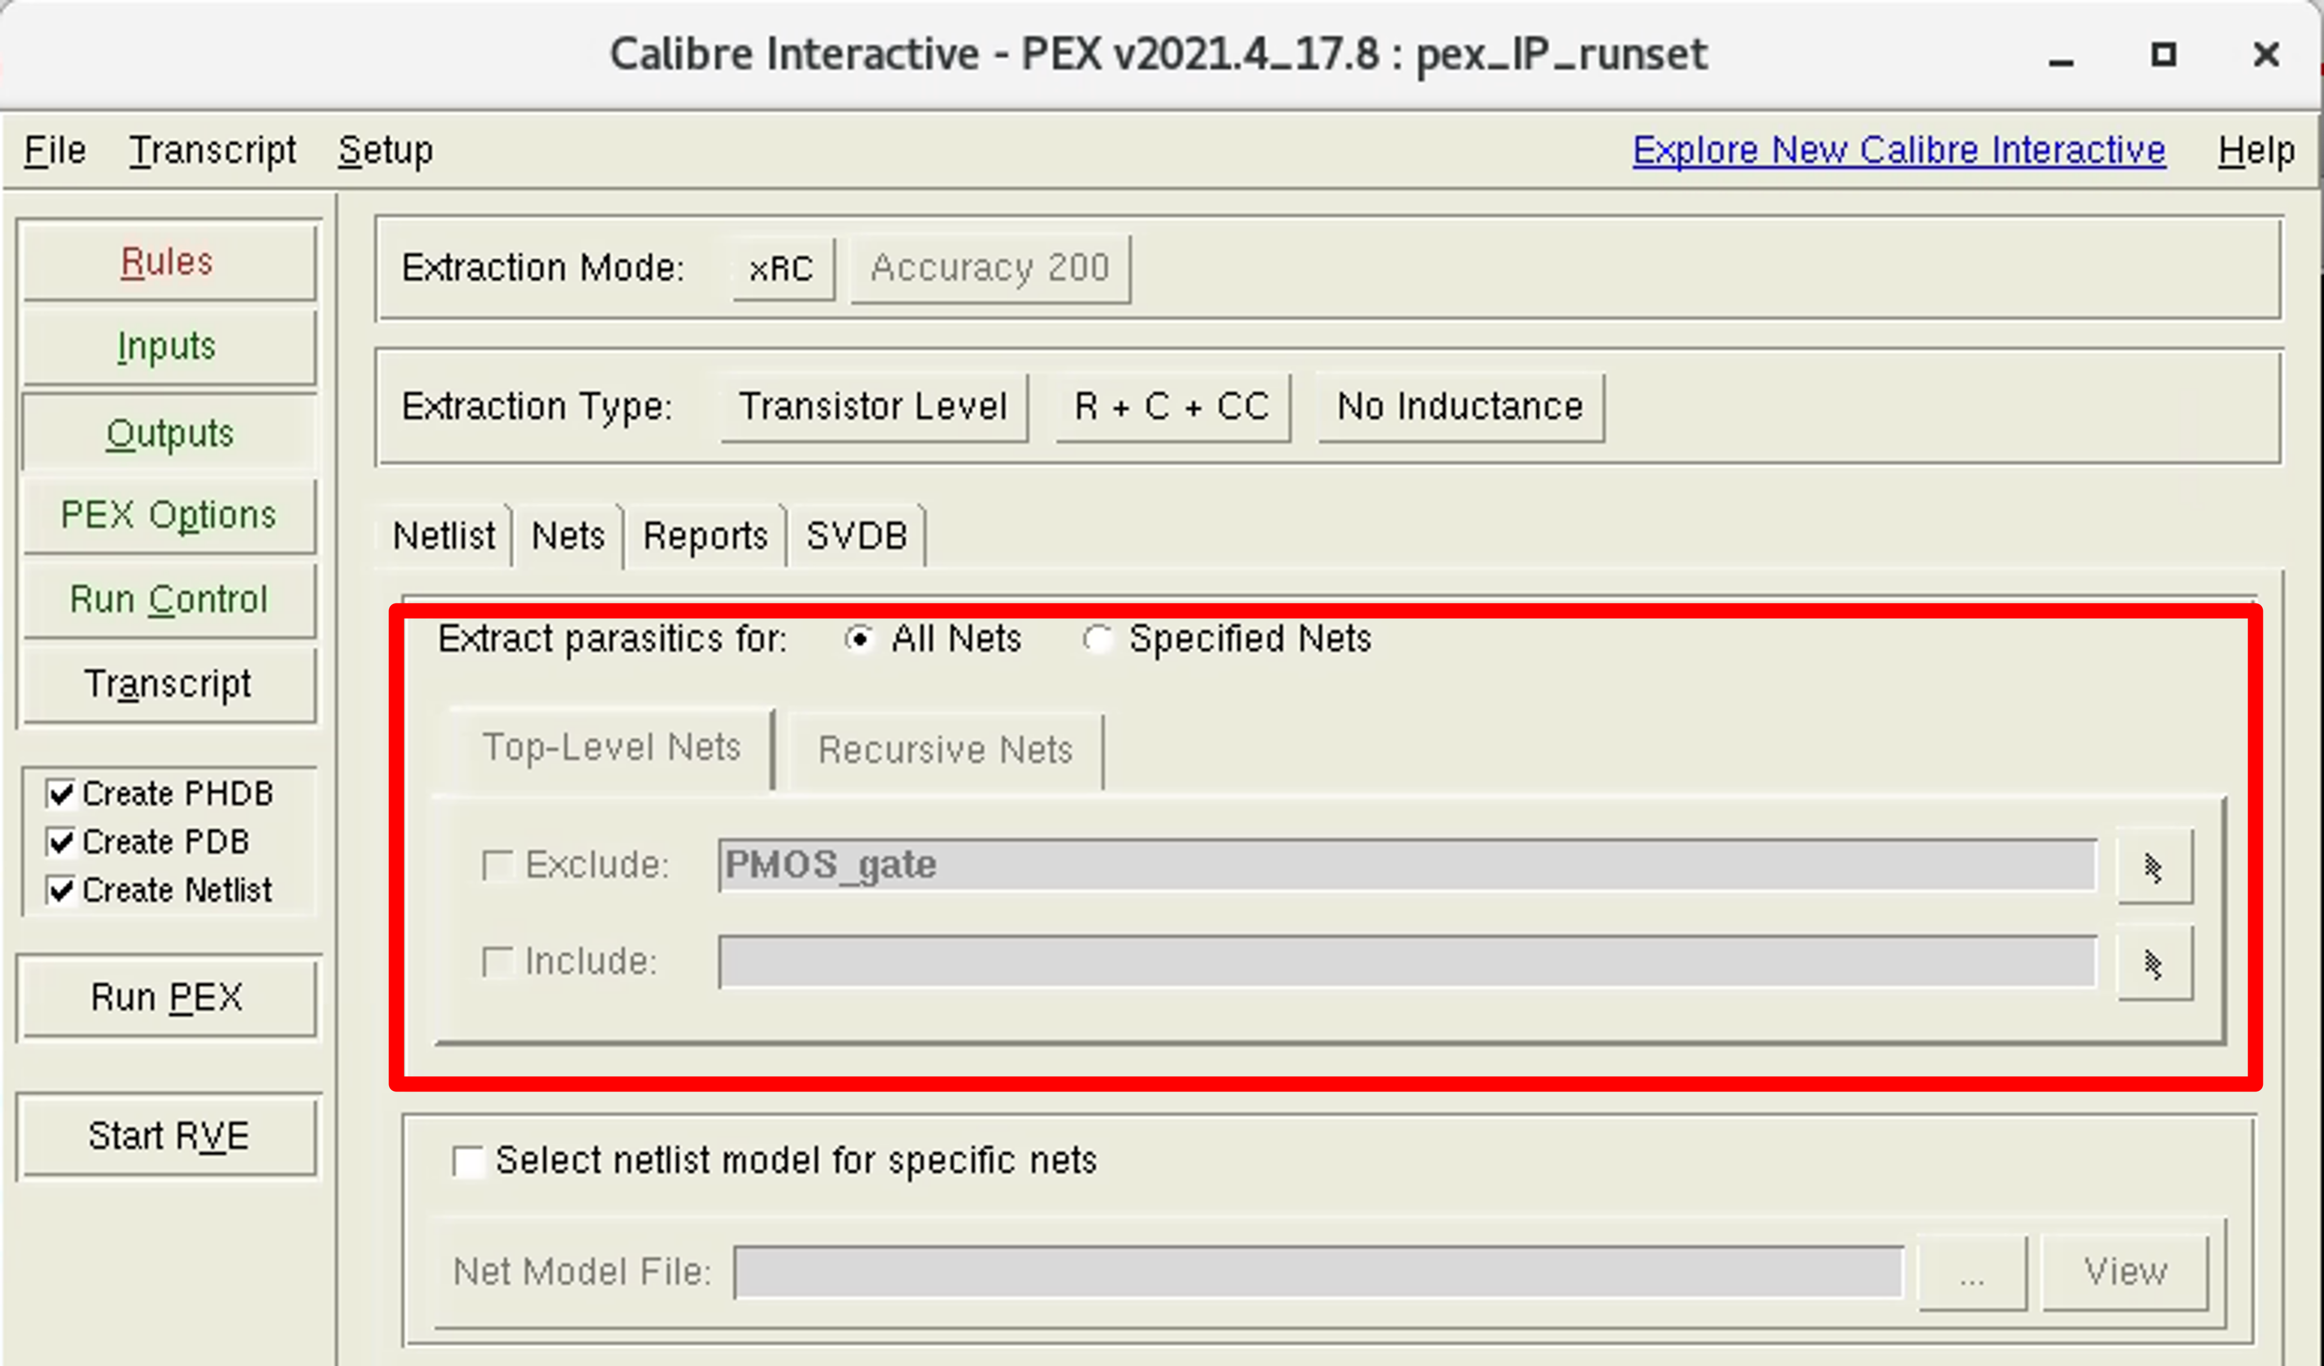Open the net selector arrow beside Exclude field
Screen dimensions: 2324x1366
click(x=2154, y=866)
